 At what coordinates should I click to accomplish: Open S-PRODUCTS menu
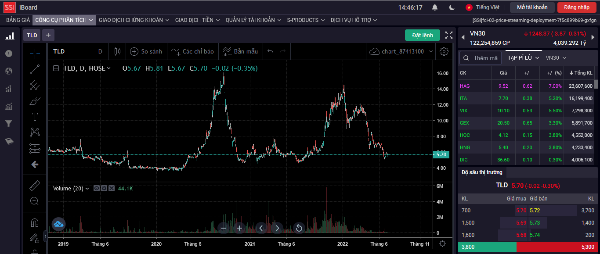[x=306, y=20]
